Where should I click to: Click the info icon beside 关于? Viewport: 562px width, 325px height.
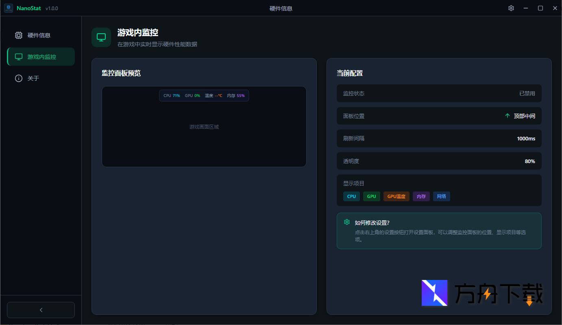(19, 78)
